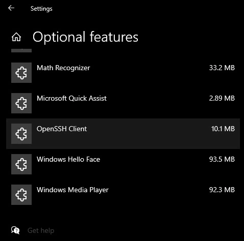This screenshot has height=241, width=244.
Task: Expand the Math Recognizer feature entry
Action: click(123, 73)
